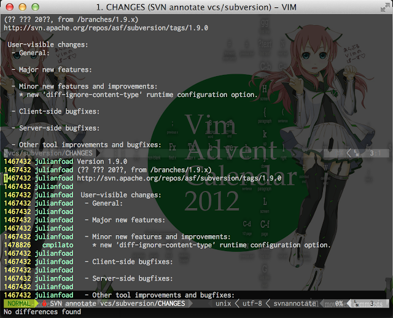
Task: Click 'SVN annotate vcs/subversion/CHANGES' in bottom statusline
Action: coord(117,303)
